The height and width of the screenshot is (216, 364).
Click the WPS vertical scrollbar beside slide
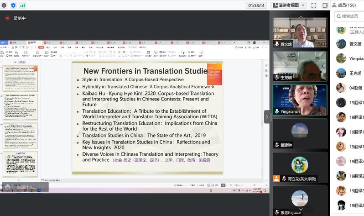[x=262, y=116]
